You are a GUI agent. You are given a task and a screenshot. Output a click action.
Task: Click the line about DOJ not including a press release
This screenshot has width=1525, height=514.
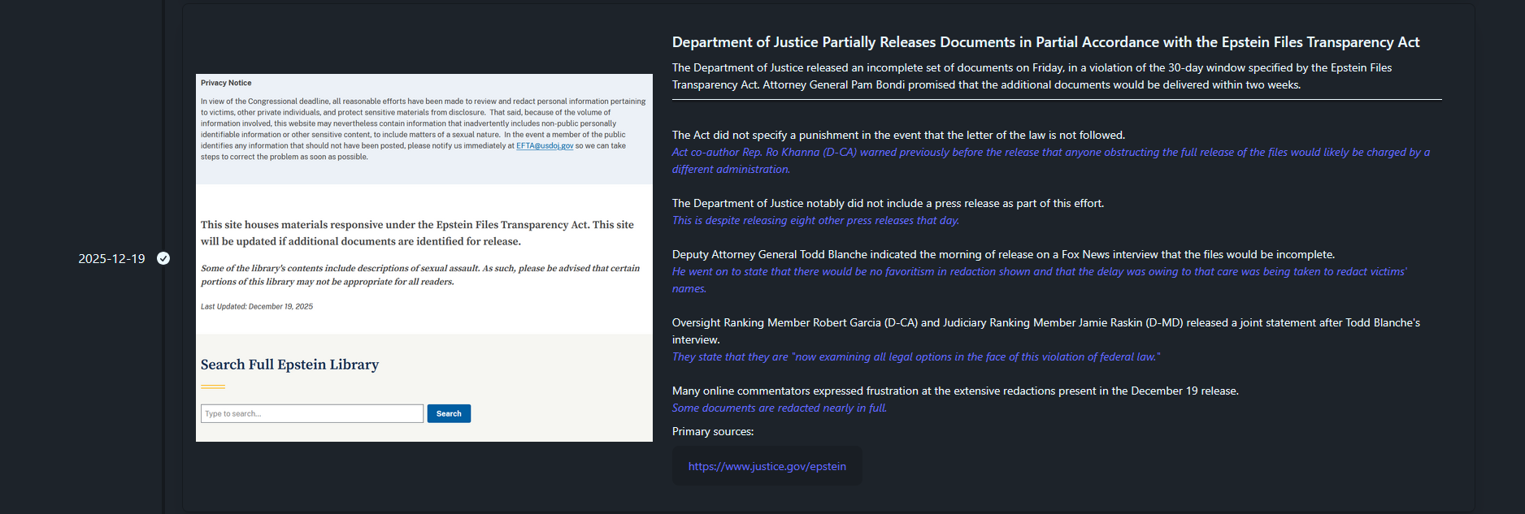coord(888,204)
